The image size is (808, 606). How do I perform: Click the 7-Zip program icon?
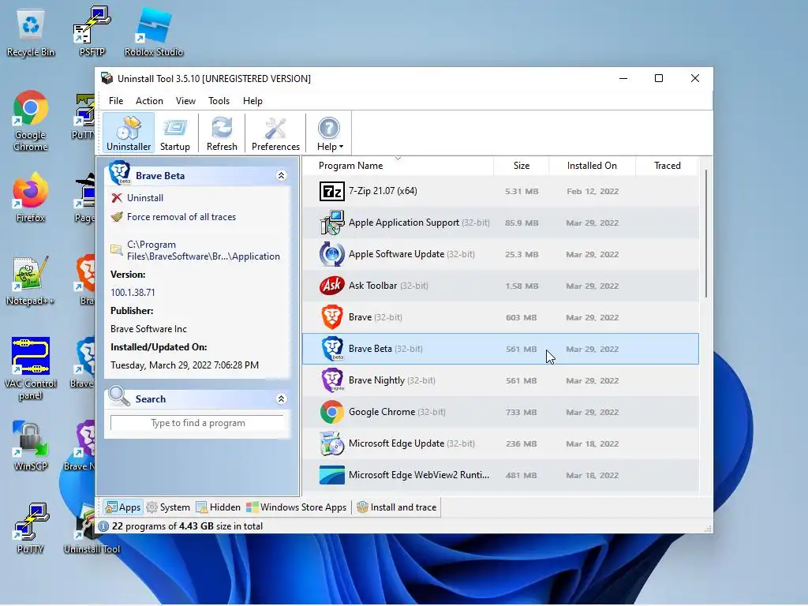tap(331, 191)
